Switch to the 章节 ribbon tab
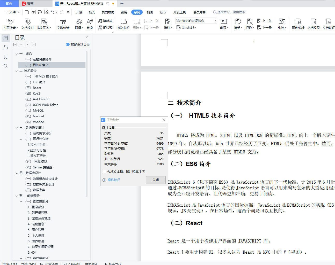 tap(163, 12)
